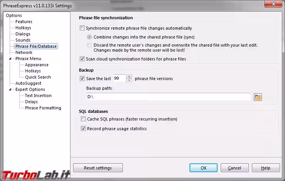Screen dimensions: 285x181
Task: Collapse the Phrase Menu tree node
Action: click(x=10, y=59)
